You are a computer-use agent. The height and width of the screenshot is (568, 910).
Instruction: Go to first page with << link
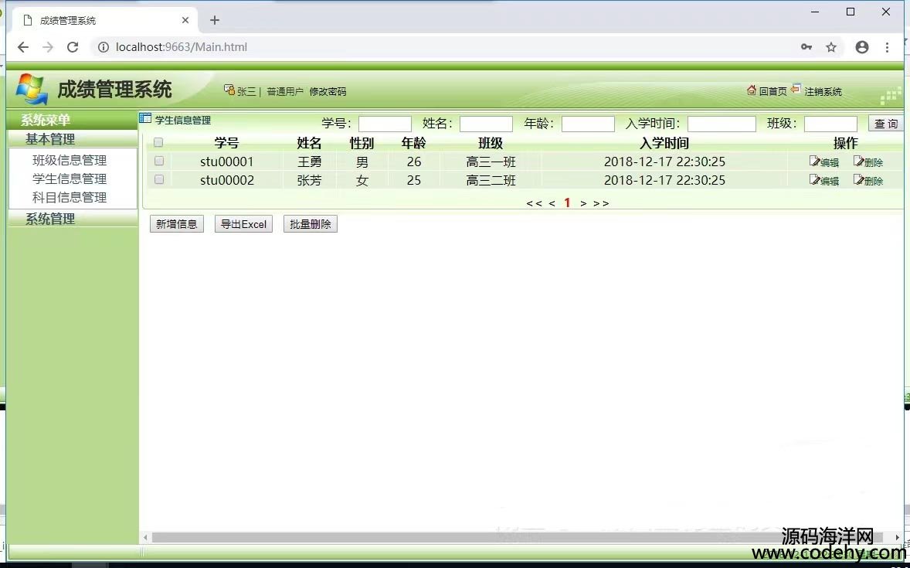point(534,203)
